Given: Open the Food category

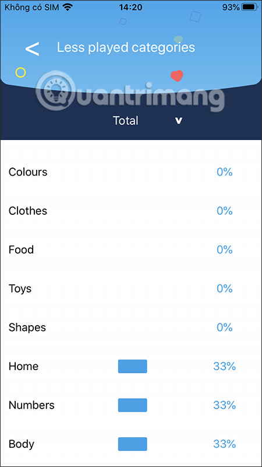Looking at the screenshot, I should click(131, 250).
